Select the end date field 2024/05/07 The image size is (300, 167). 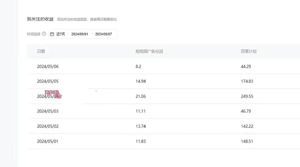[x=103, y=34]
